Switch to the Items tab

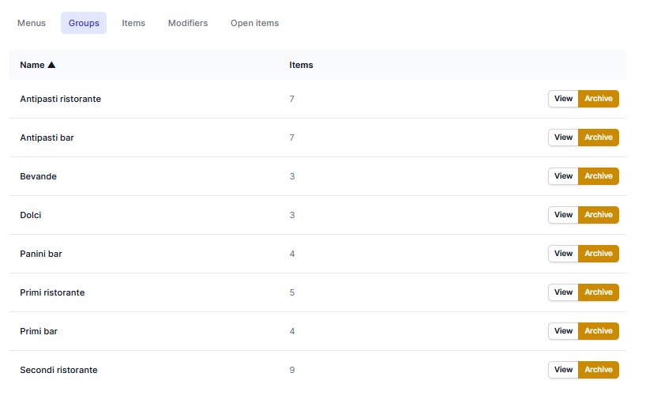click(x=133, y=23)
